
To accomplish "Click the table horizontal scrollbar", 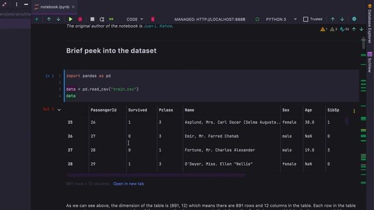I will coord(156,175).
